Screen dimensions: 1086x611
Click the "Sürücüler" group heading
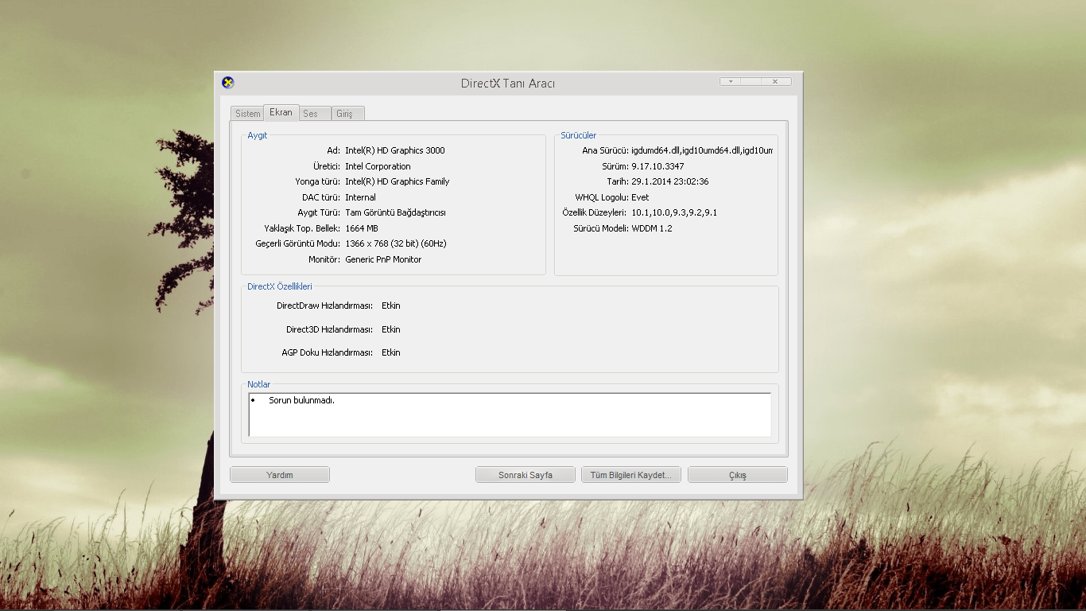(x=578, y=135)
